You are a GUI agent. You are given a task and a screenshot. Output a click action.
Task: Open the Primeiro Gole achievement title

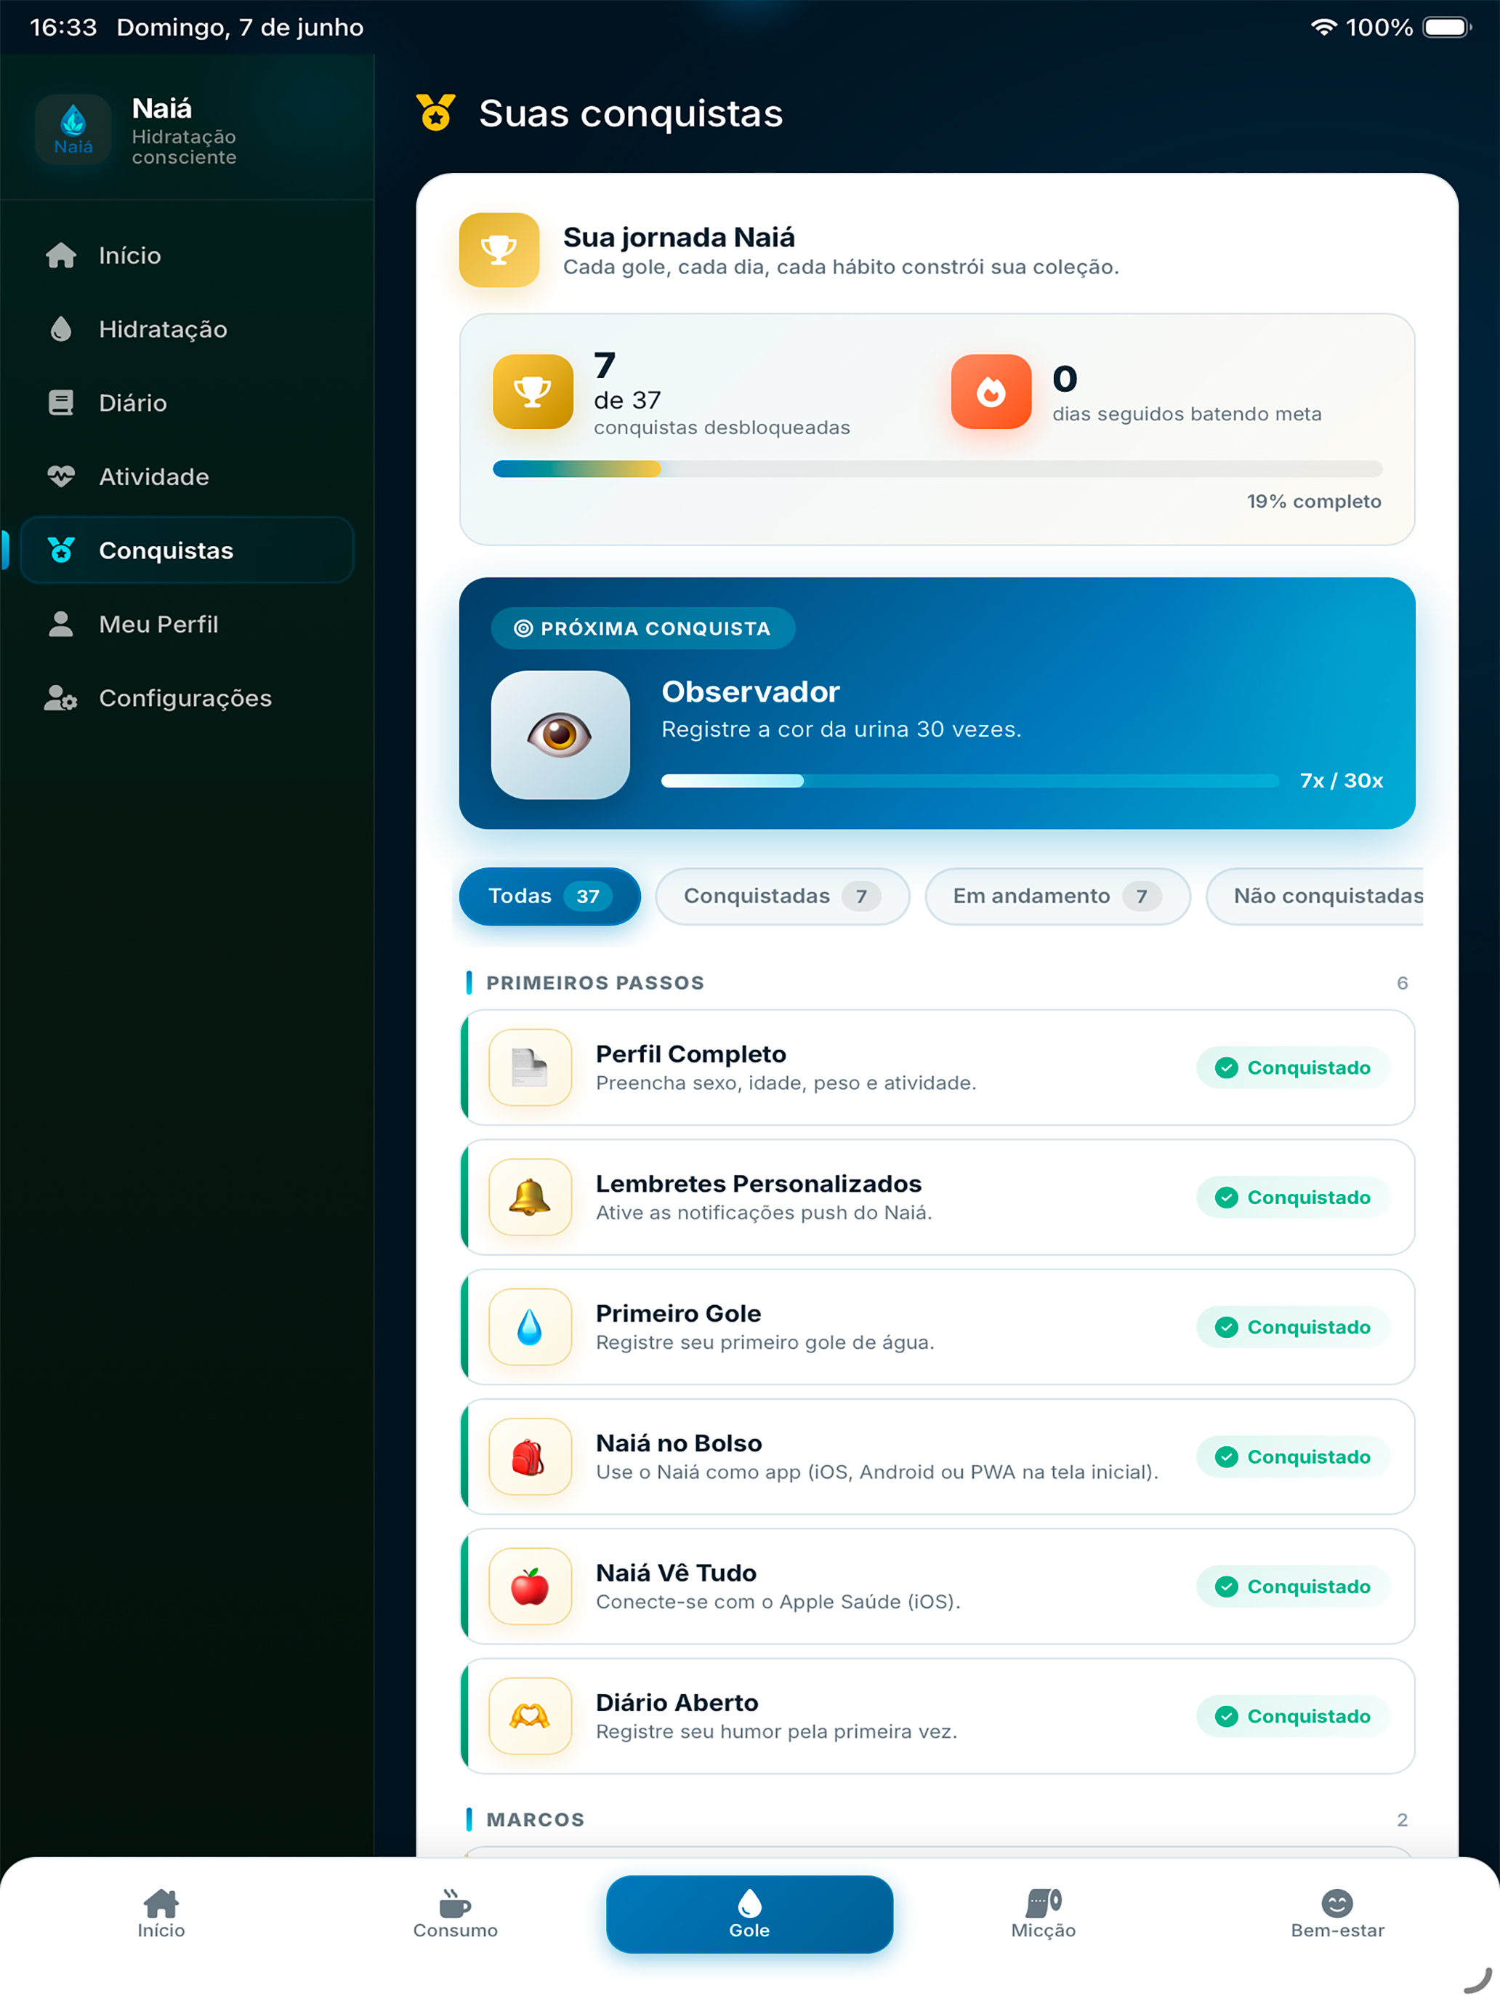pyautogui.click(x=678, y=1313)
